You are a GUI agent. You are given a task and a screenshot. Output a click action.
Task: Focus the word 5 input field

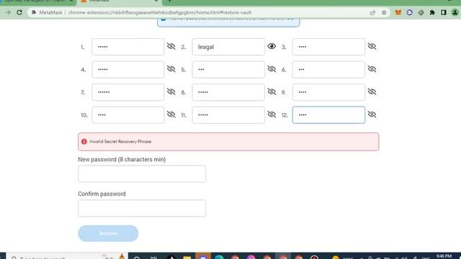(x=228, y=70)
